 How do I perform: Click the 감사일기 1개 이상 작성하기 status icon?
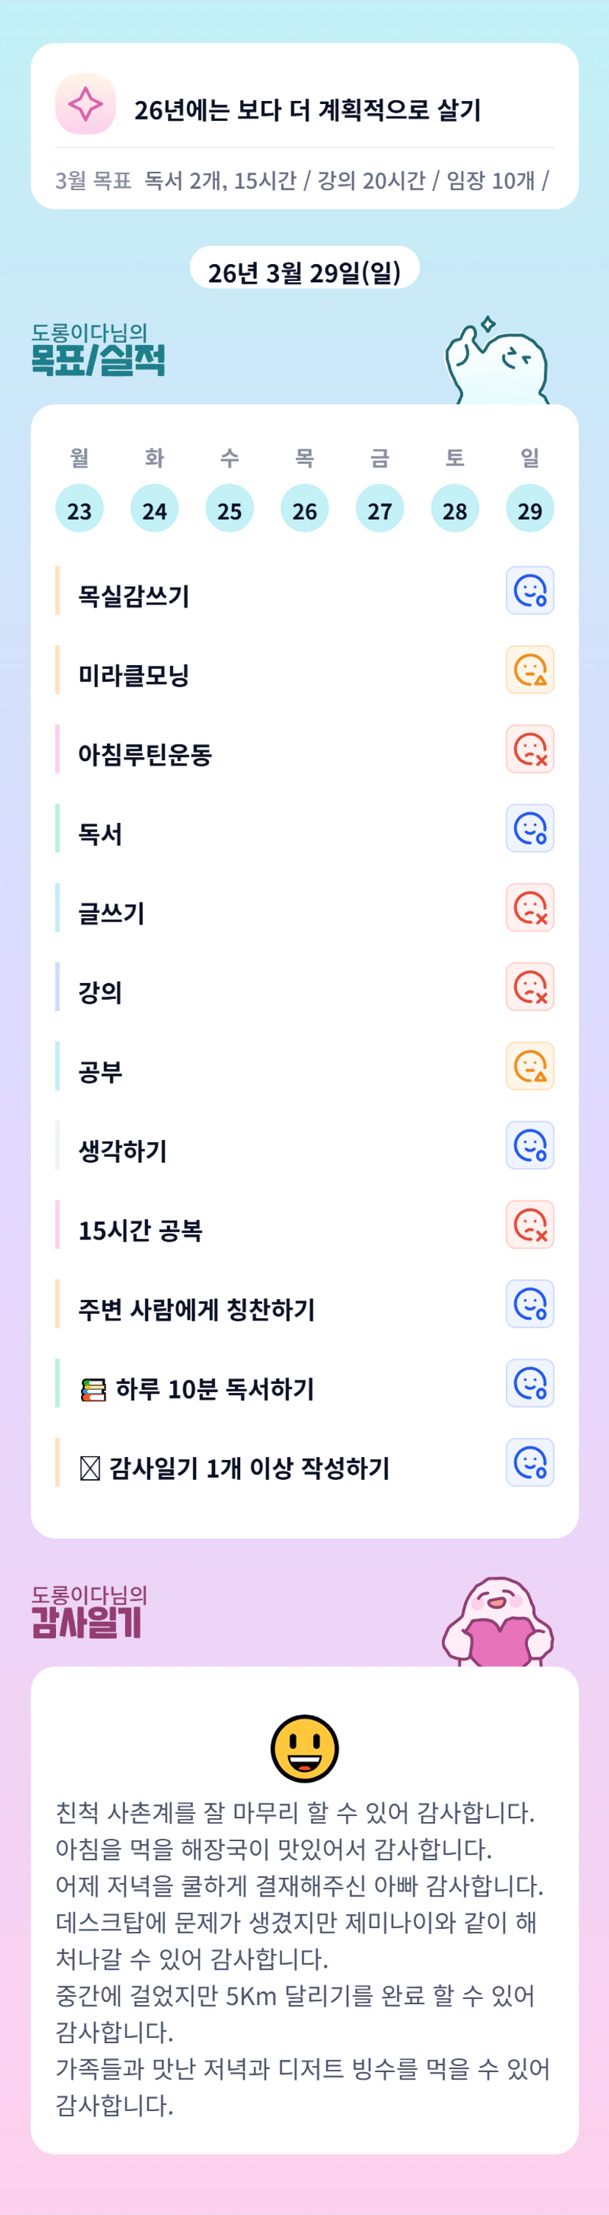[x=529, y=1463]
